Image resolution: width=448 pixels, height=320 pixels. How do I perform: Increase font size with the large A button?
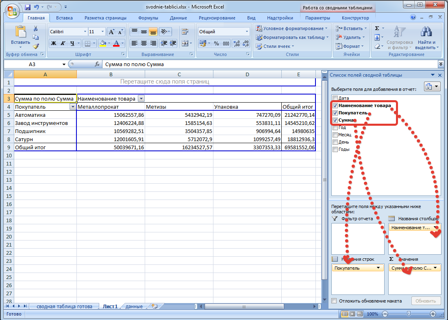coord(111,32)
